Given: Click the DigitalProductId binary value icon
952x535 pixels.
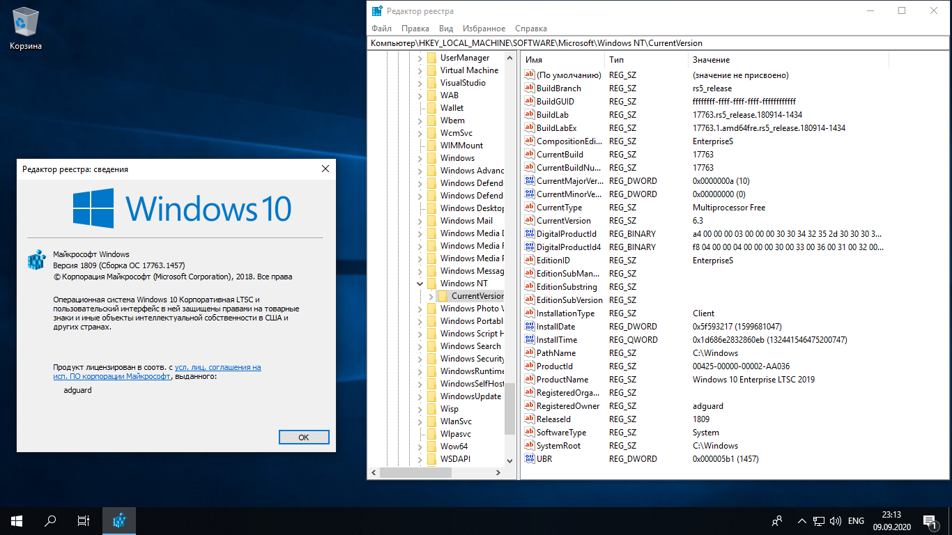Looking at the screenshot, I should 529,234.
